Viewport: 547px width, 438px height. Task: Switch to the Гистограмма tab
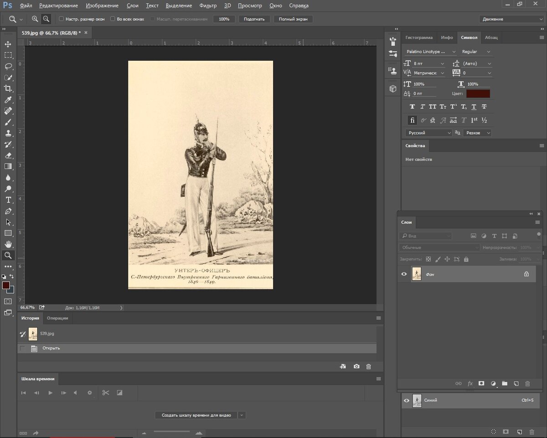click(x=419, y=37)
